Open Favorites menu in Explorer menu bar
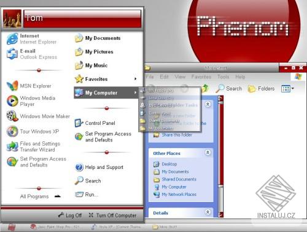Image resolution: width=307 pixels, height=232 pixels. [x=201, y=77]
